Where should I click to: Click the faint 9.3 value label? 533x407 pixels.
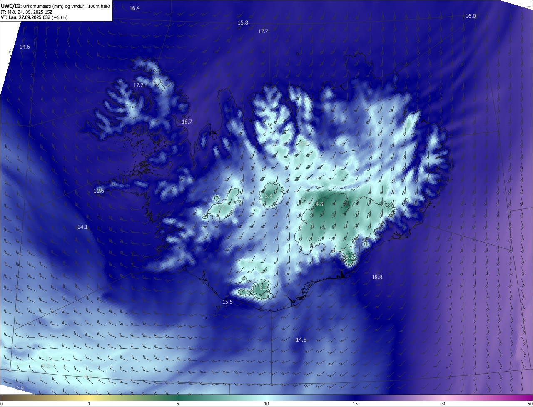click(88, 377)
